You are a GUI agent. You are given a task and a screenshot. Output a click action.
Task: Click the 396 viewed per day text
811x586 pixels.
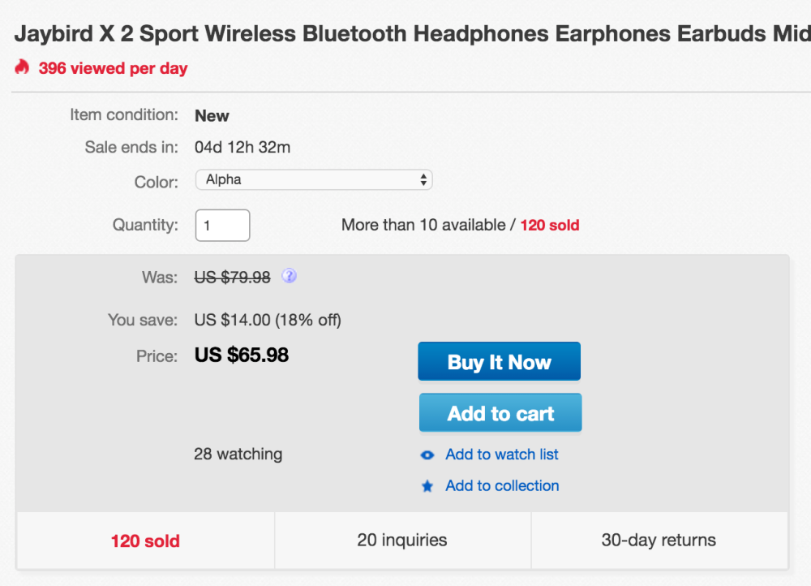coord(113,68)
